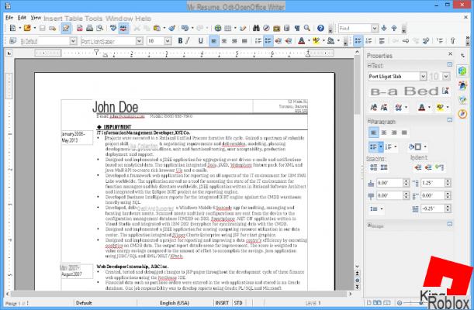Viewport: 474px width, 310px height.
Task: Open the Window menu
Action: (x=119, y=19)
